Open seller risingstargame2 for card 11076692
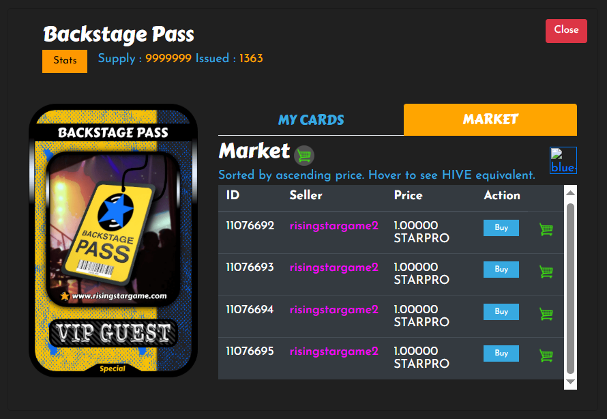The width and height of the screenshot is (607, 419). 334,226
